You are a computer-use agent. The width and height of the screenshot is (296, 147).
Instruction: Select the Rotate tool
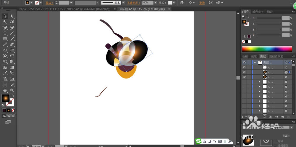[x=5, y=50]
